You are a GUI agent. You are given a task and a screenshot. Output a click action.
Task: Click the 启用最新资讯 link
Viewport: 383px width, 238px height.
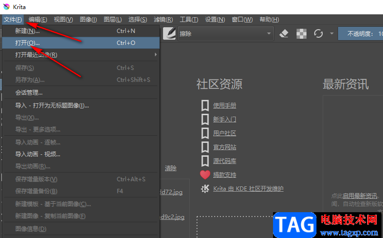click(x=360, y=196)
